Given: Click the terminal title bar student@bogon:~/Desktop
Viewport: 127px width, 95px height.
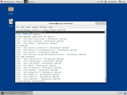Looking at the screenshot, I should click(x=61, y=23).
